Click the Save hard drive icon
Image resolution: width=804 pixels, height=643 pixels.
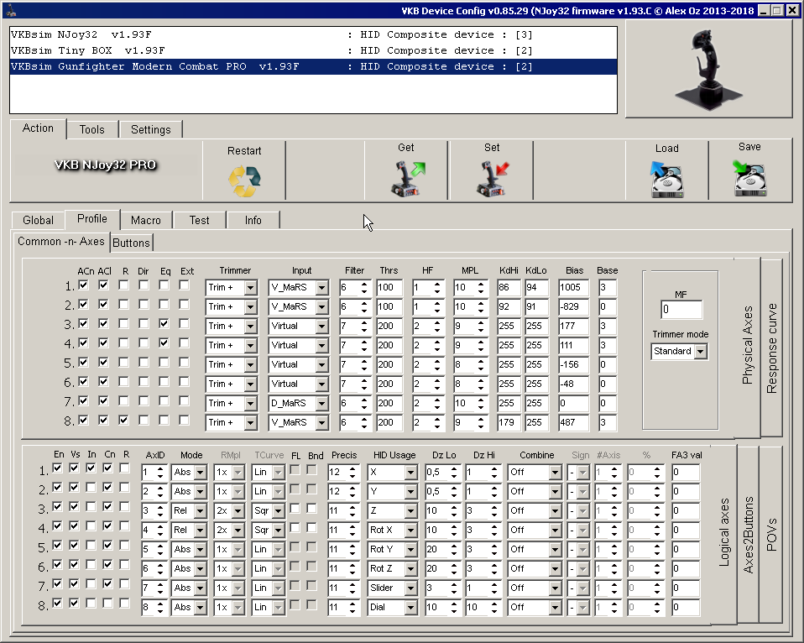749,179
